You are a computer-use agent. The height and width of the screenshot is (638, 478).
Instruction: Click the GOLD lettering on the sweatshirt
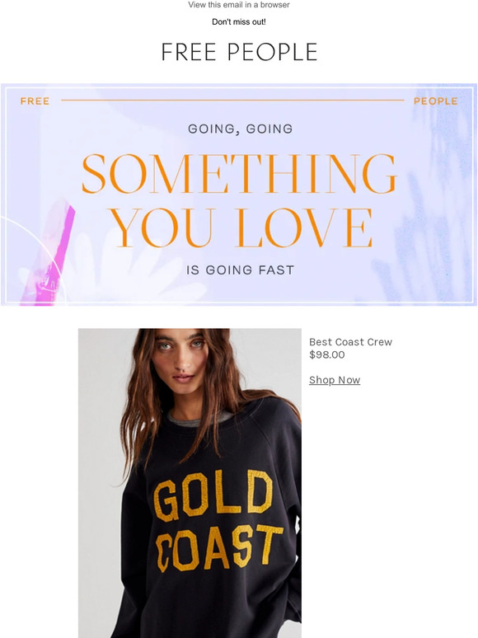pyautogui.click(x=213, y=495)
